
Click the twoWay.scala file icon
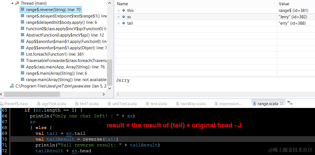coord(177,104)
